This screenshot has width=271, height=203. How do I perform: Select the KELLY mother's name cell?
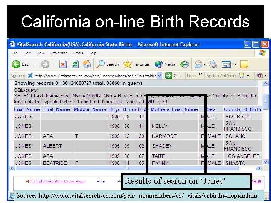174,126
